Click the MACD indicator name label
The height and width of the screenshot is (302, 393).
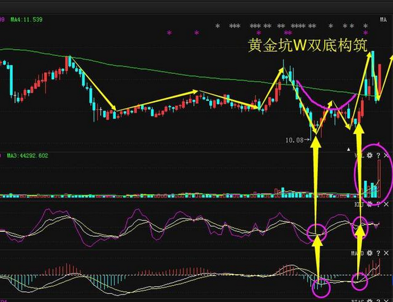[357, 253]
